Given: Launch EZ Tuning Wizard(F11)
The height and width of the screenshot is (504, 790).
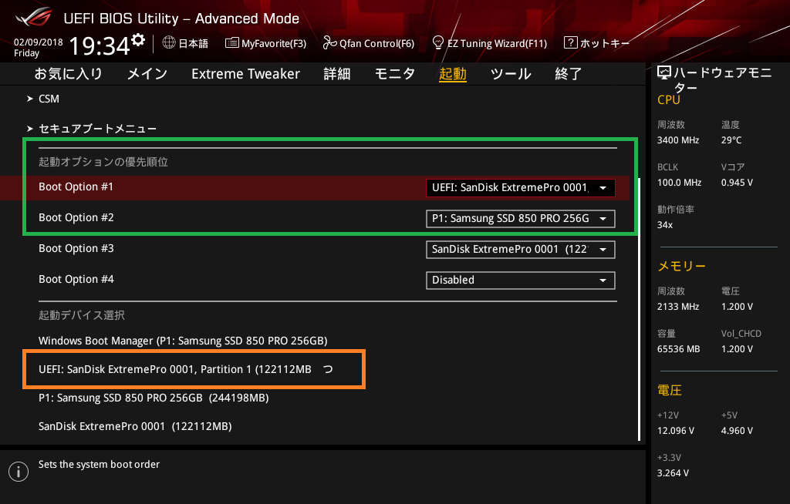Looking at the screenshot, I should coord(490,43).
